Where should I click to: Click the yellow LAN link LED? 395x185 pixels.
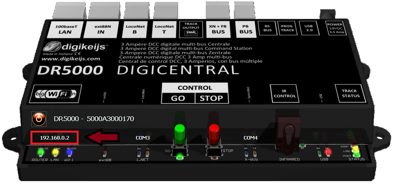(55, 153)
